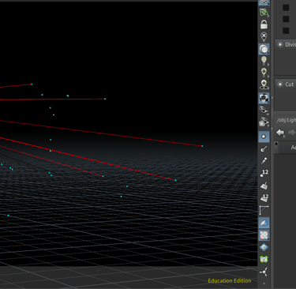Select the Cut radio option
The image size is (296, 289).
point(280,84)
